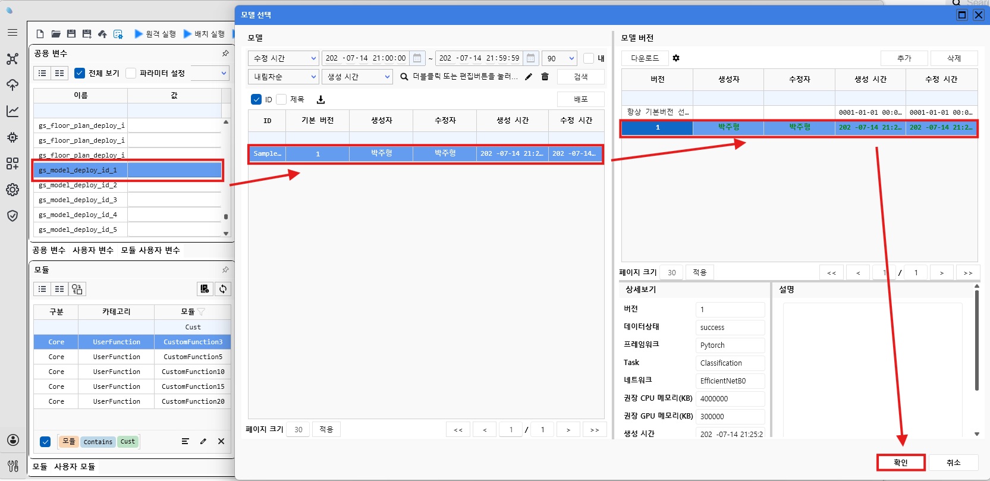The image size is (990, 481).
Task: Click the open folder icon in toolbar
Action: 56,34
